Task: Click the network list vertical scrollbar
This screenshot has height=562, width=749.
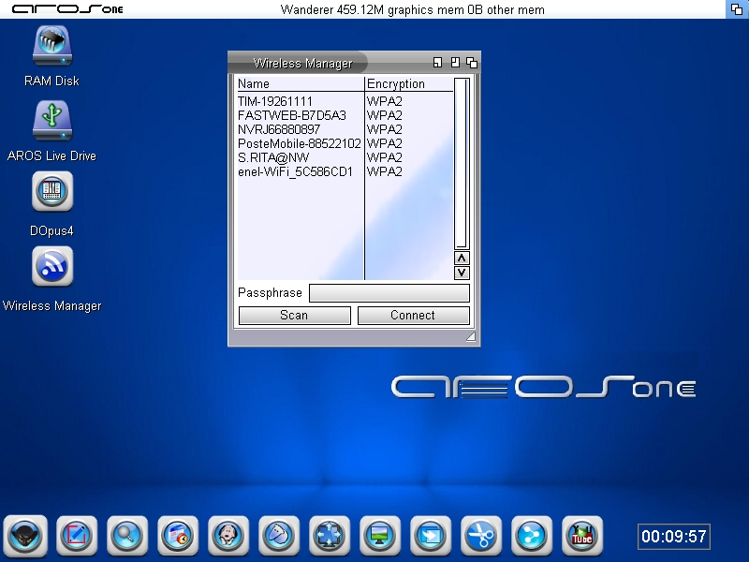Action: pyautogui.click(x=462, y=163)
